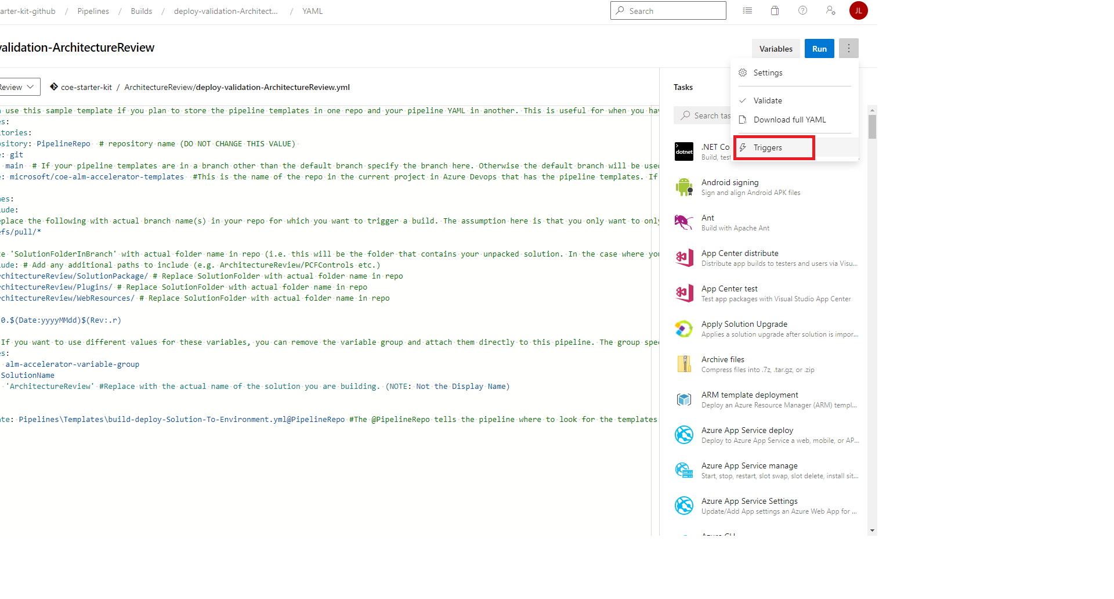Open the branch selector dropdown
This screenshot has width=1114, height=599.
pyautogui.click(x=19, y=86)
